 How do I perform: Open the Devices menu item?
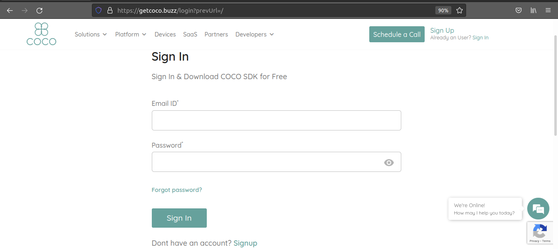(x=165, y=34)
